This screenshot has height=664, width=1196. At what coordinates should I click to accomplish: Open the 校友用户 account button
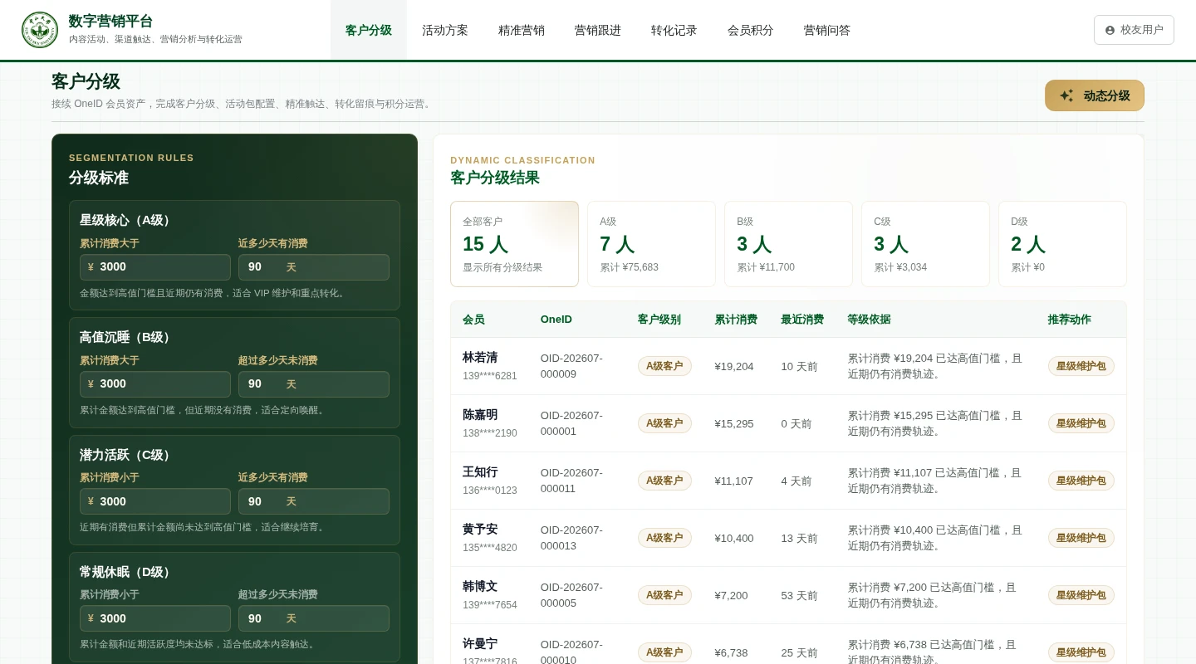click(1134, 30)
